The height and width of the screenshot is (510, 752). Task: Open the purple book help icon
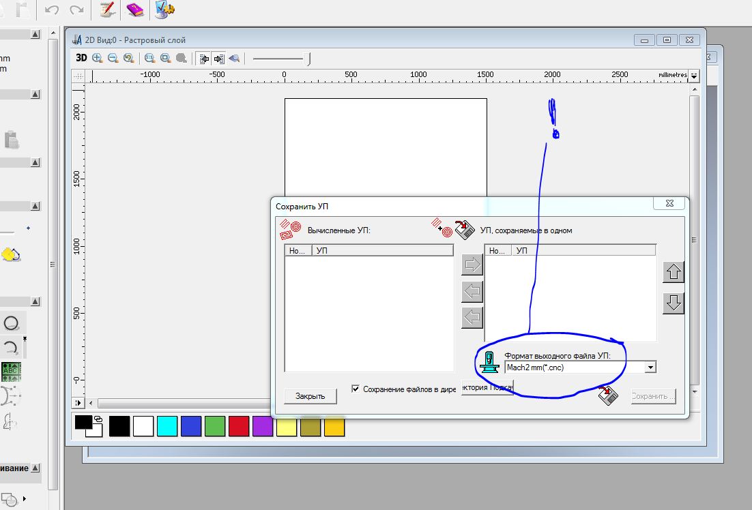(x=134, y=10)
